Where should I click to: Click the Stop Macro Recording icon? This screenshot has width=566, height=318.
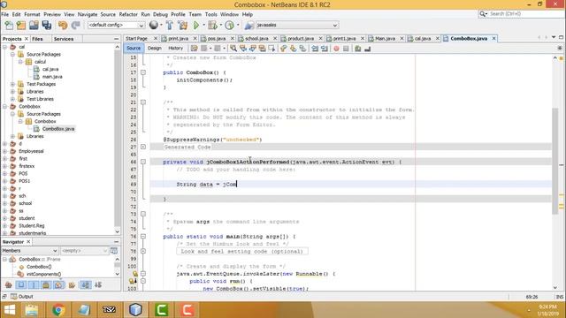(x=346, y=49)
